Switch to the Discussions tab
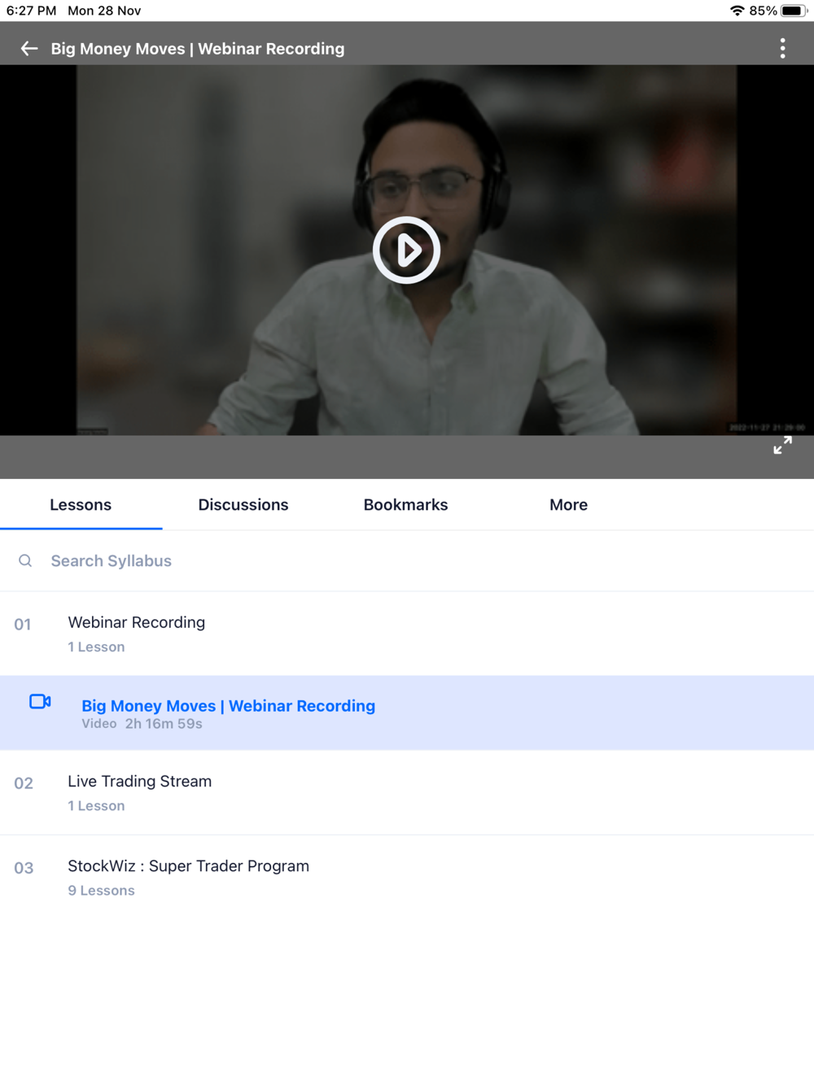Image resolution: width=814 pixels, height=1085 pixels. (243, 504)
